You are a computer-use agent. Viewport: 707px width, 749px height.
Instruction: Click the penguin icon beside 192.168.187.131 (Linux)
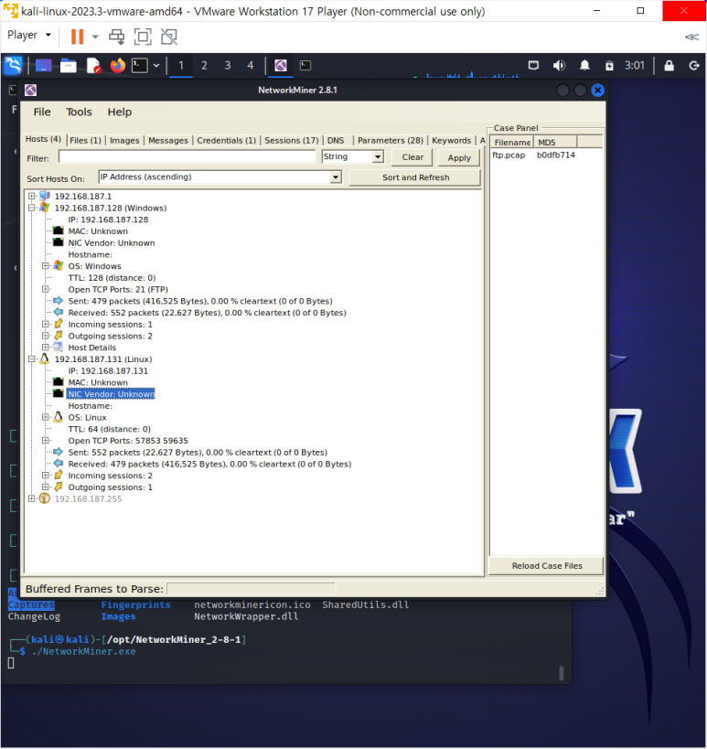pyautogui.click(x=45, y=359)
